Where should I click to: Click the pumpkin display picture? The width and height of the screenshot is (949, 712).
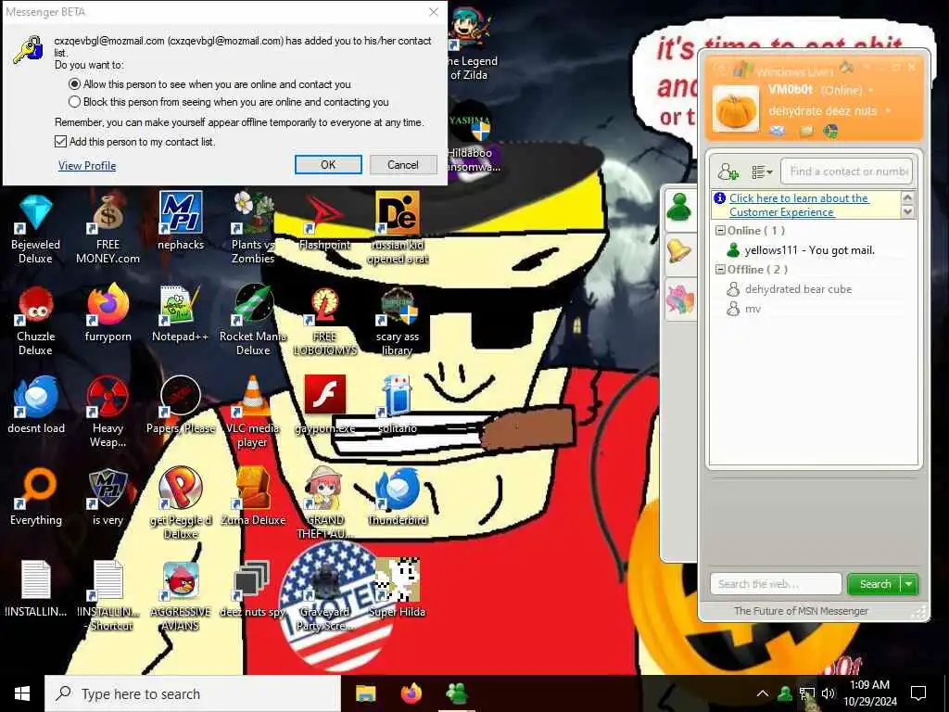(735, 109)
